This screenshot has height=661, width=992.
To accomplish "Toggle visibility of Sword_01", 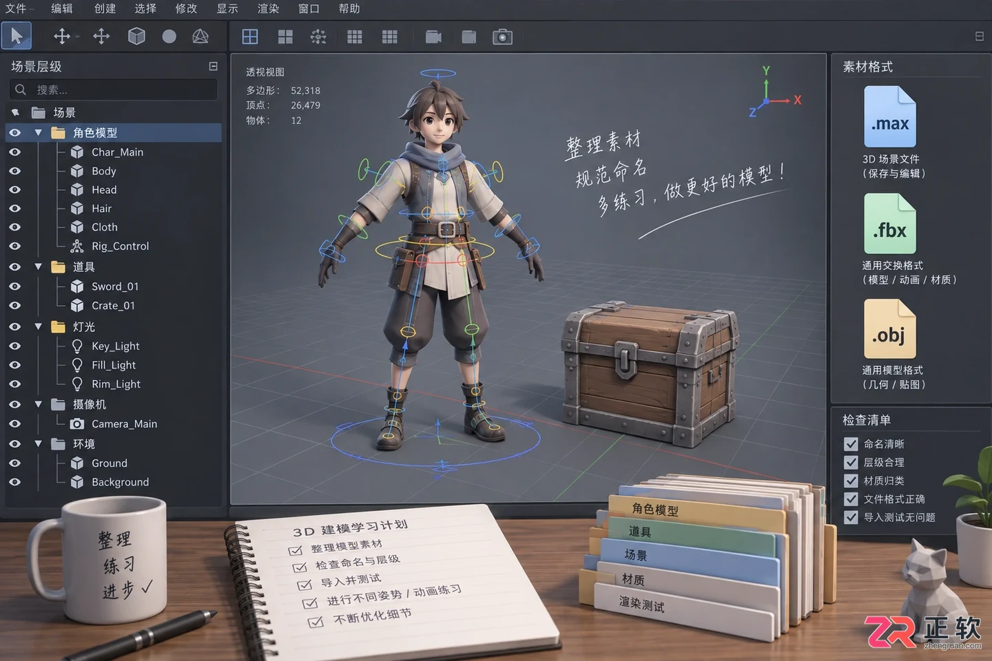I will (x=14, y=286).
